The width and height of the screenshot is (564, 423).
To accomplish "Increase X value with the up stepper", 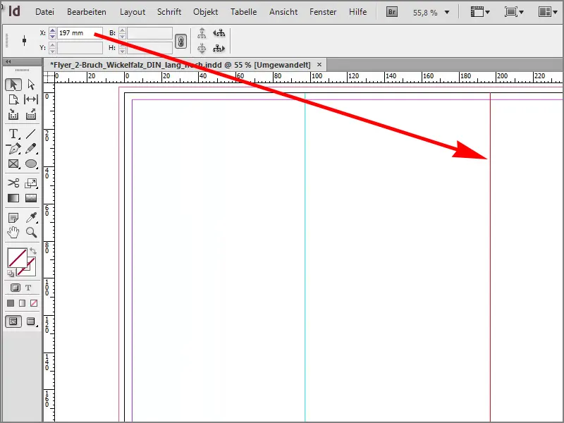I will [x=52, y=30].
